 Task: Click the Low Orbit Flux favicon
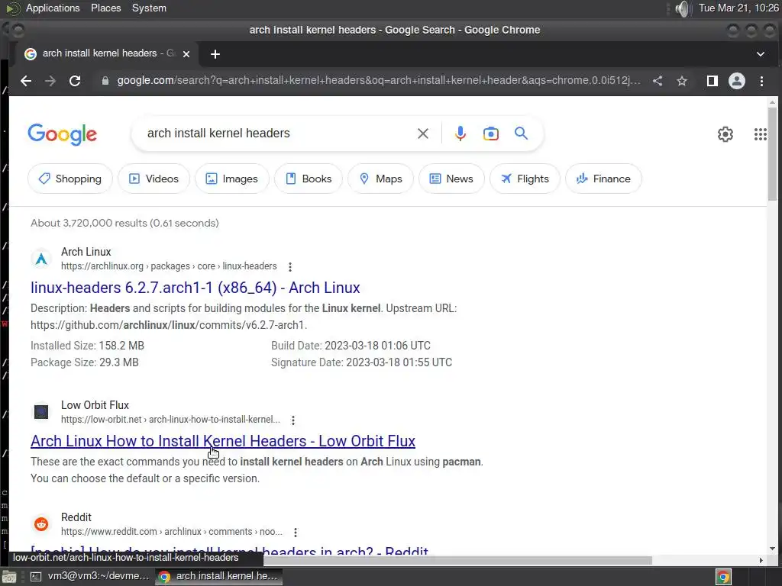coord(41,412)
